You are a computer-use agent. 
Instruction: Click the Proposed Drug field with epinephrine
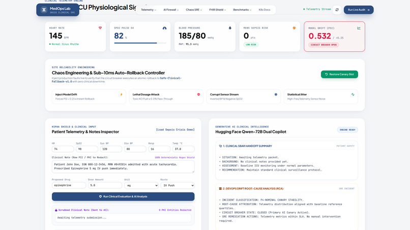69,185
